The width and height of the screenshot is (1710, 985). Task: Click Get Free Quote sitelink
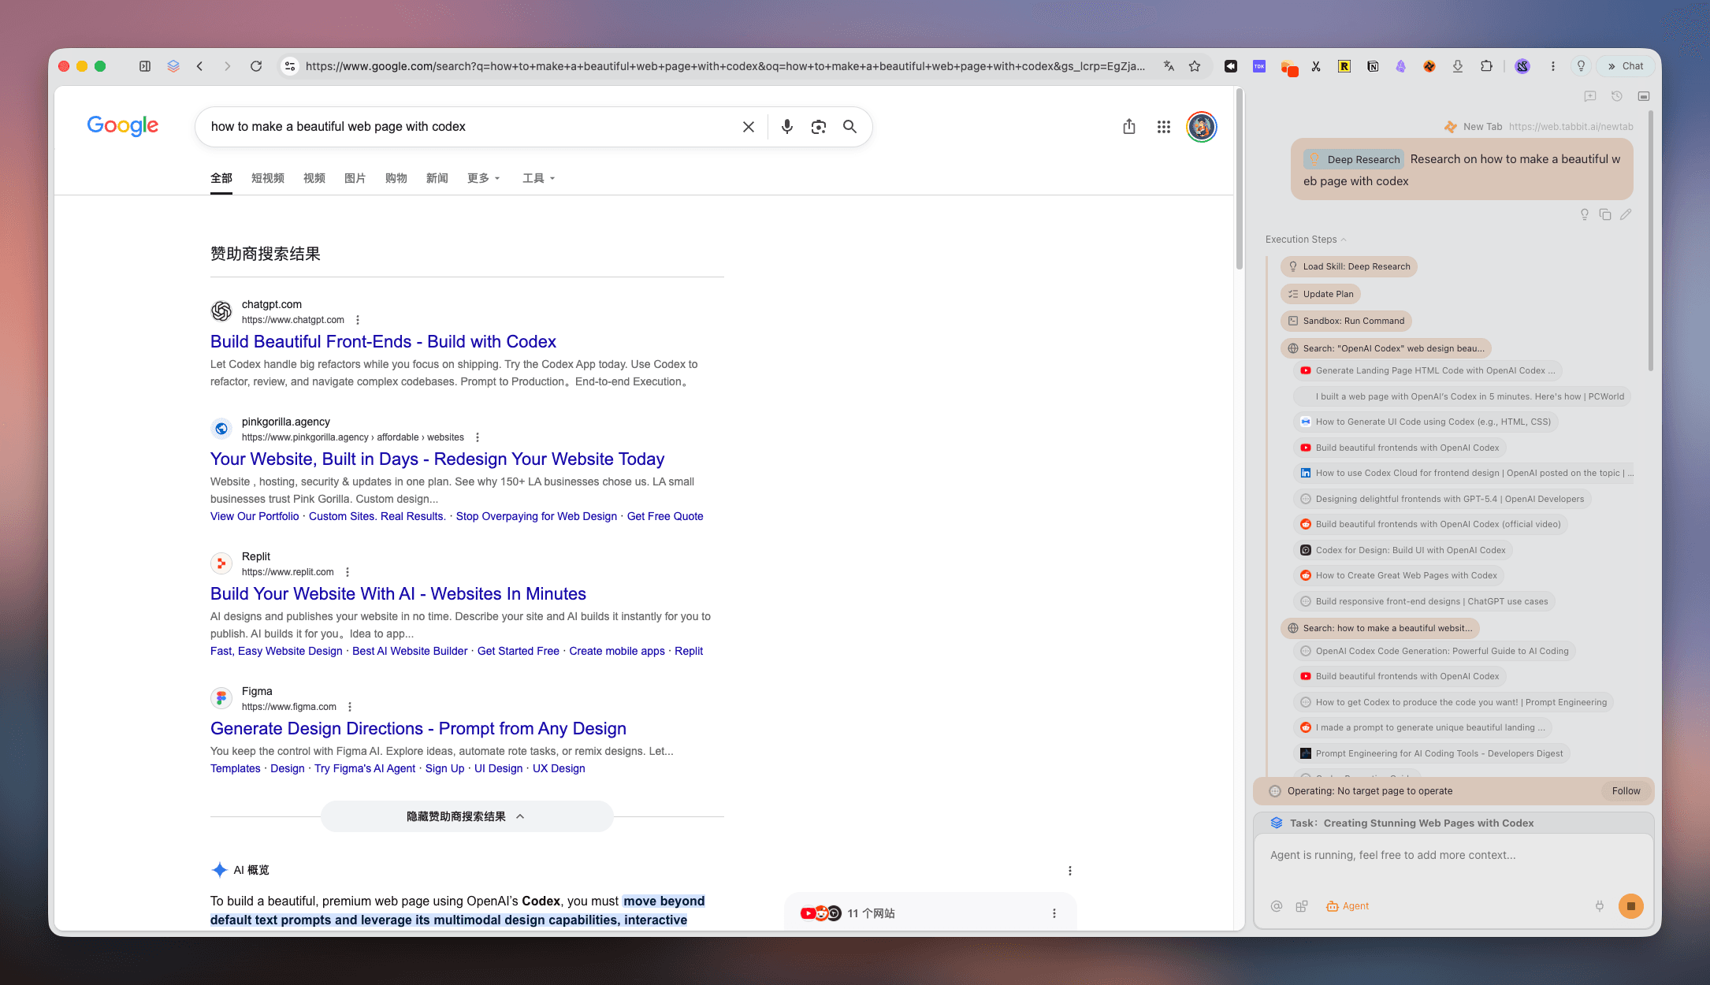(665, 516)
